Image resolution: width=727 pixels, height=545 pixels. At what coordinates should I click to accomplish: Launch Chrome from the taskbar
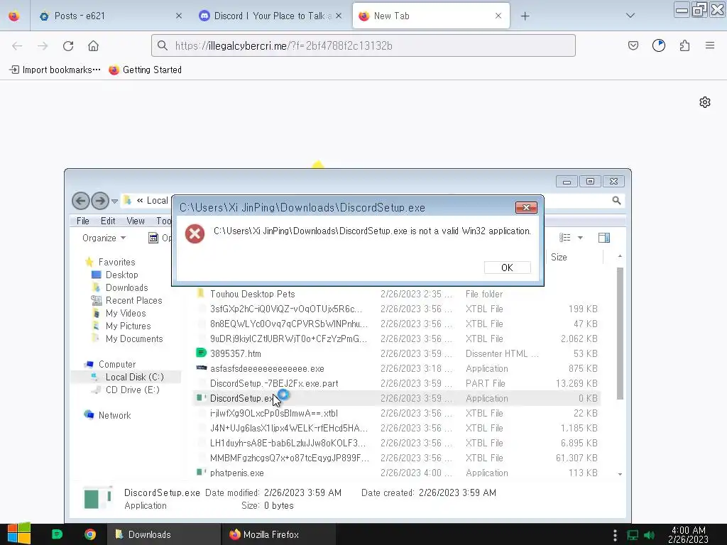click(x=90, y=534)
